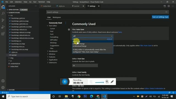Open File Explorer from taskbar
176x99 pixels.
pos(66,97)
